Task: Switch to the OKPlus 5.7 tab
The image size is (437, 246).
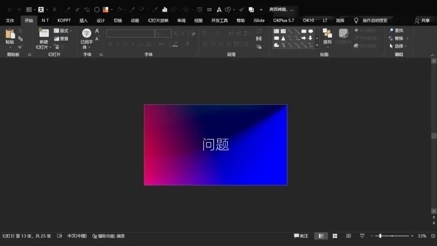Action: pyautogui.click(x=283, y=20)
